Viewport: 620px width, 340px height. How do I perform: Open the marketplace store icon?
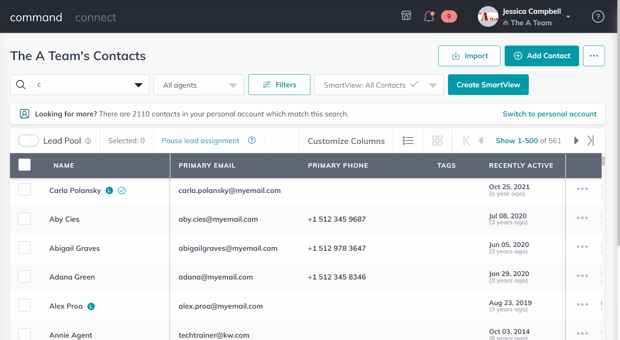(406, 16)
